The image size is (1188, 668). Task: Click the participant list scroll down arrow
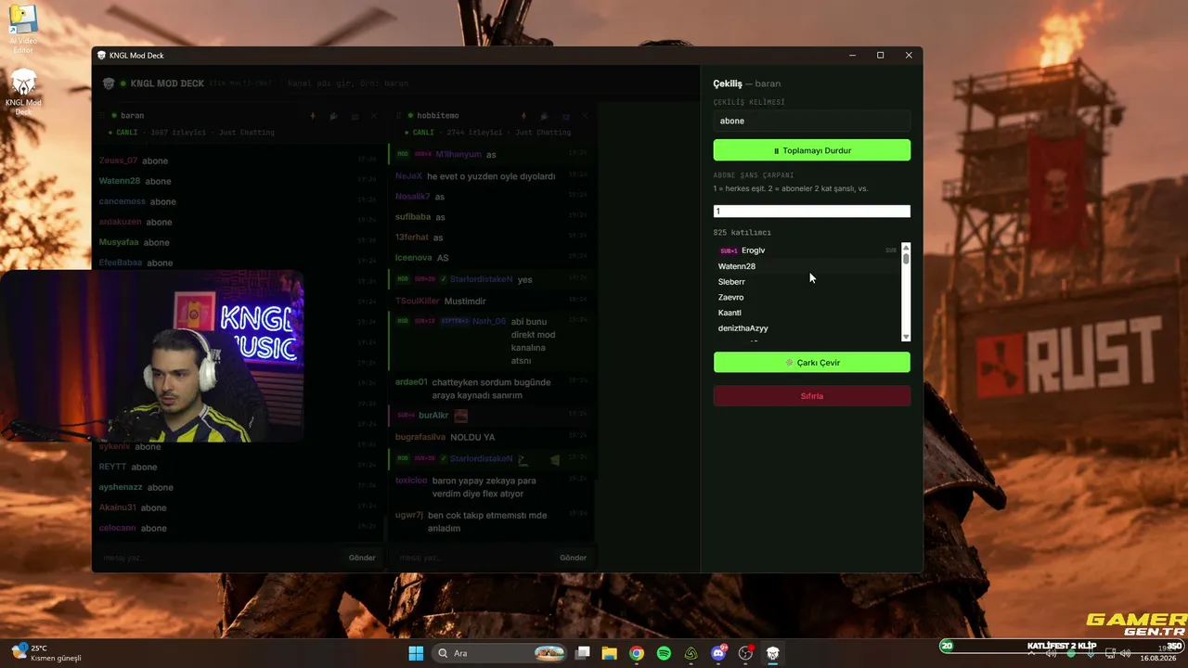pos(906,337)
